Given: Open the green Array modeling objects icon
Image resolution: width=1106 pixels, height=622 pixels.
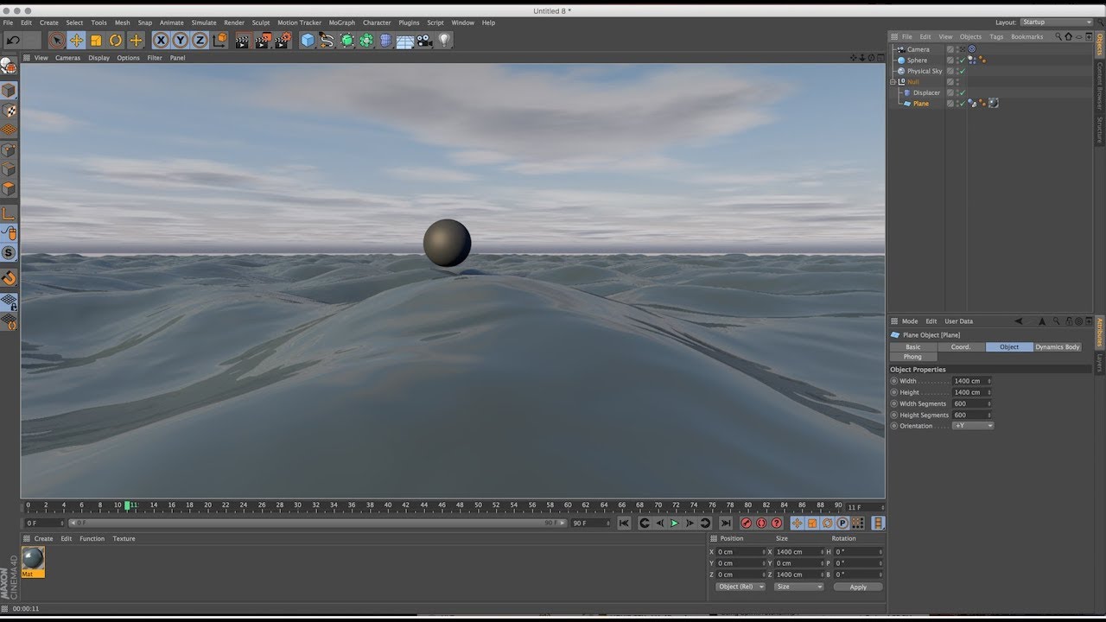Looking at the screenshot, I should 366,40.
